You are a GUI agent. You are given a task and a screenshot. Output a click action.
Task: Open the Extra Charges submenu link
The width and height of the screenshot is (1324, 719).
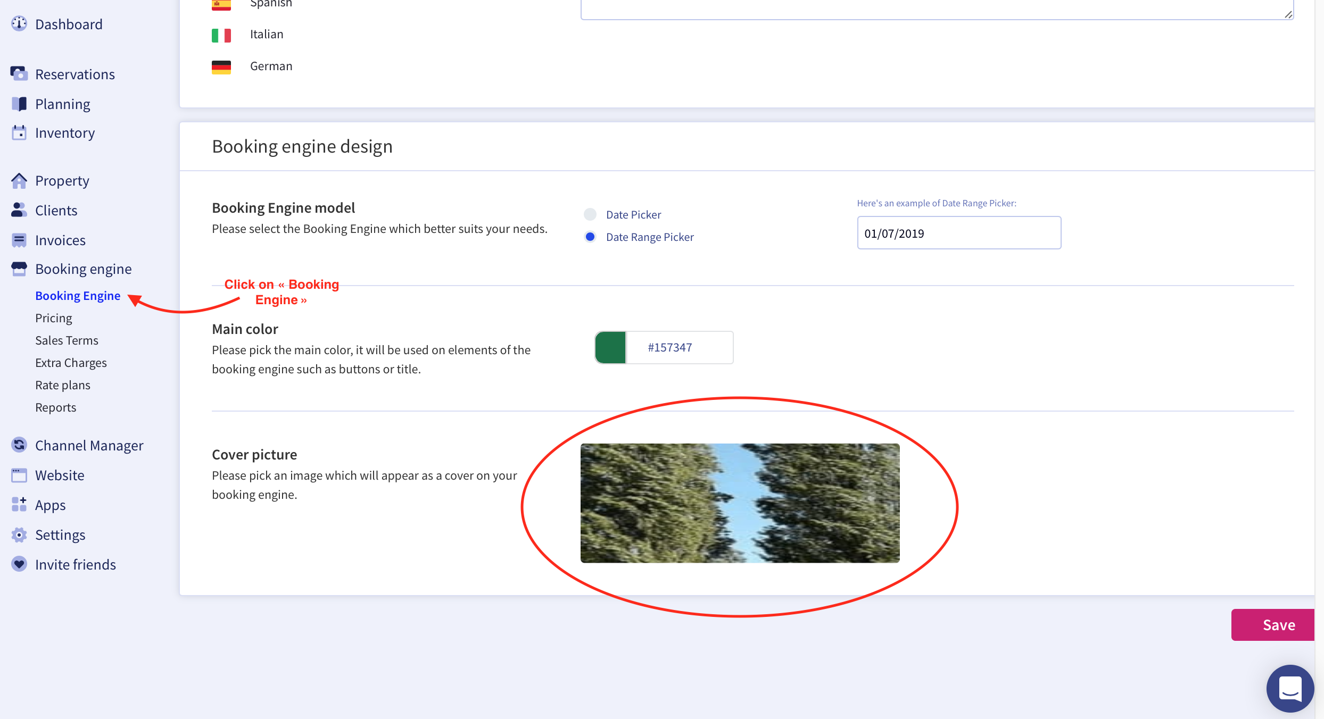click(x=71, y=363)
